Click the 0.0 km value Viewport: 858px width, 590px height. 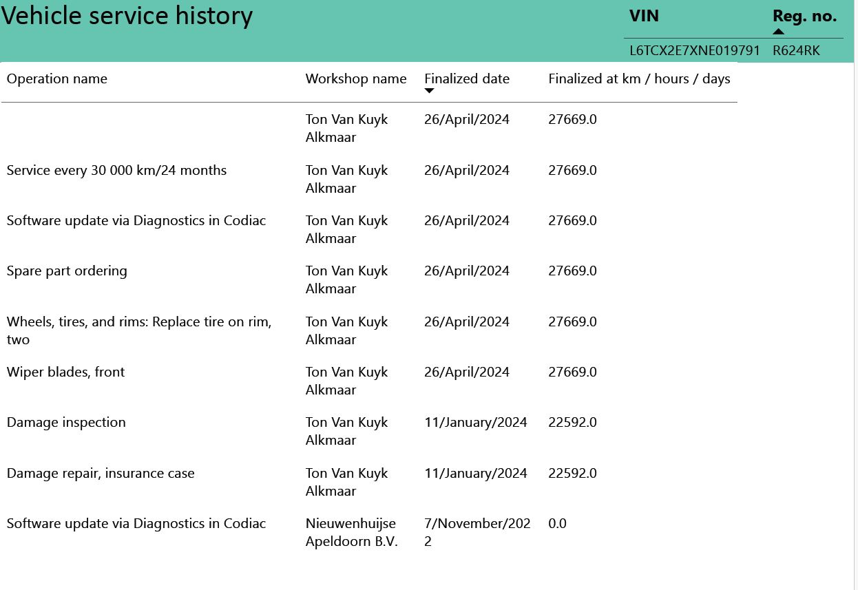557,523
